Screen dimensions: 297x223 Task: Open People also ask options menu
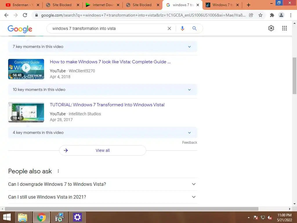click(x=58, y=171)
